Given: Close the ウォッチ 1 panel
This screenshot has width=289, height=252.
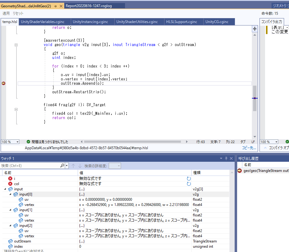Looking at the screenshot, I should pos(231,158).
